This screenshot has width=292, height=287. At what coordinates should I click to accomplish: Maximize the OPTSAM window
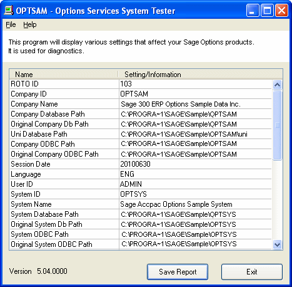click(x=267, y=11)
